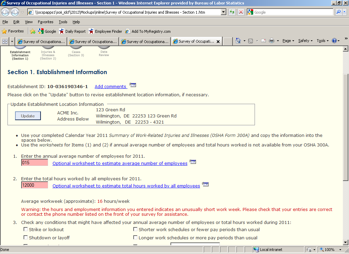This screenshot has height=254, width=349.
Task: Open the Help menu
Action: tap(76, 22)
